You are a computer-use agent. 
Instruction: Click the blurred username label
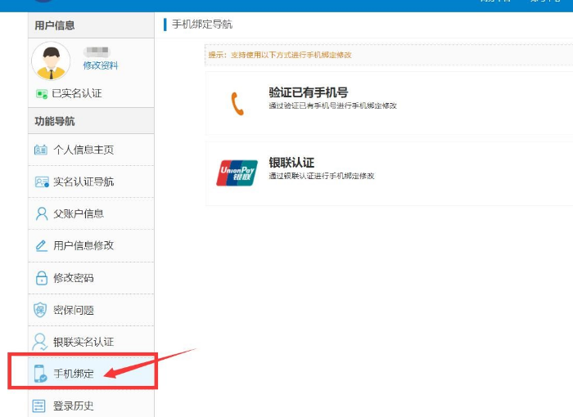pyautogui.click(x=97, y=51)
